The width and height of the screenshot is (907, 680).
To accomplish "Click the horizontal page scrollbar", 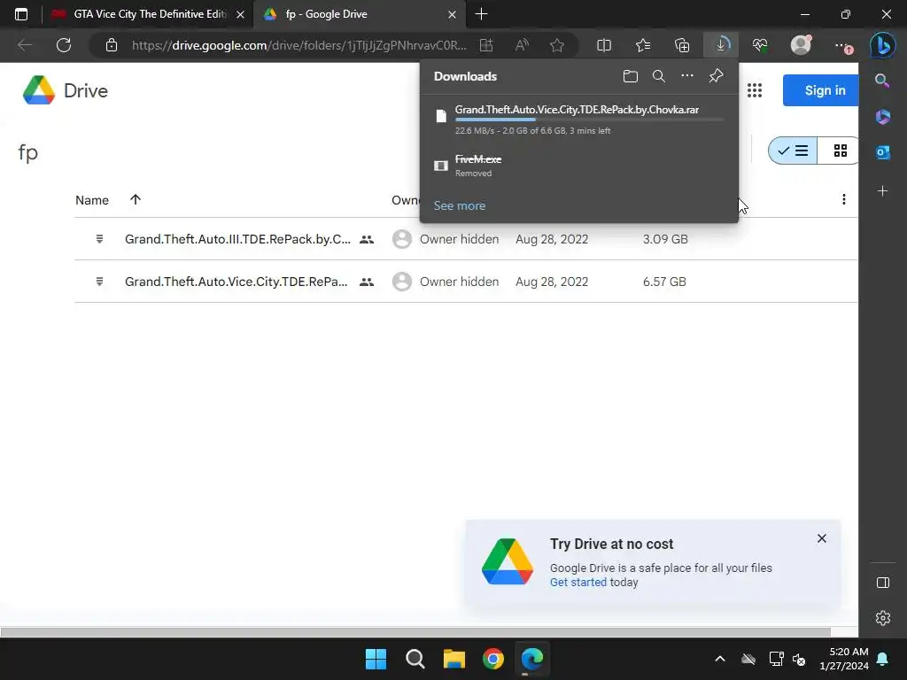I will pyautogui.click(x=415, y=632).
